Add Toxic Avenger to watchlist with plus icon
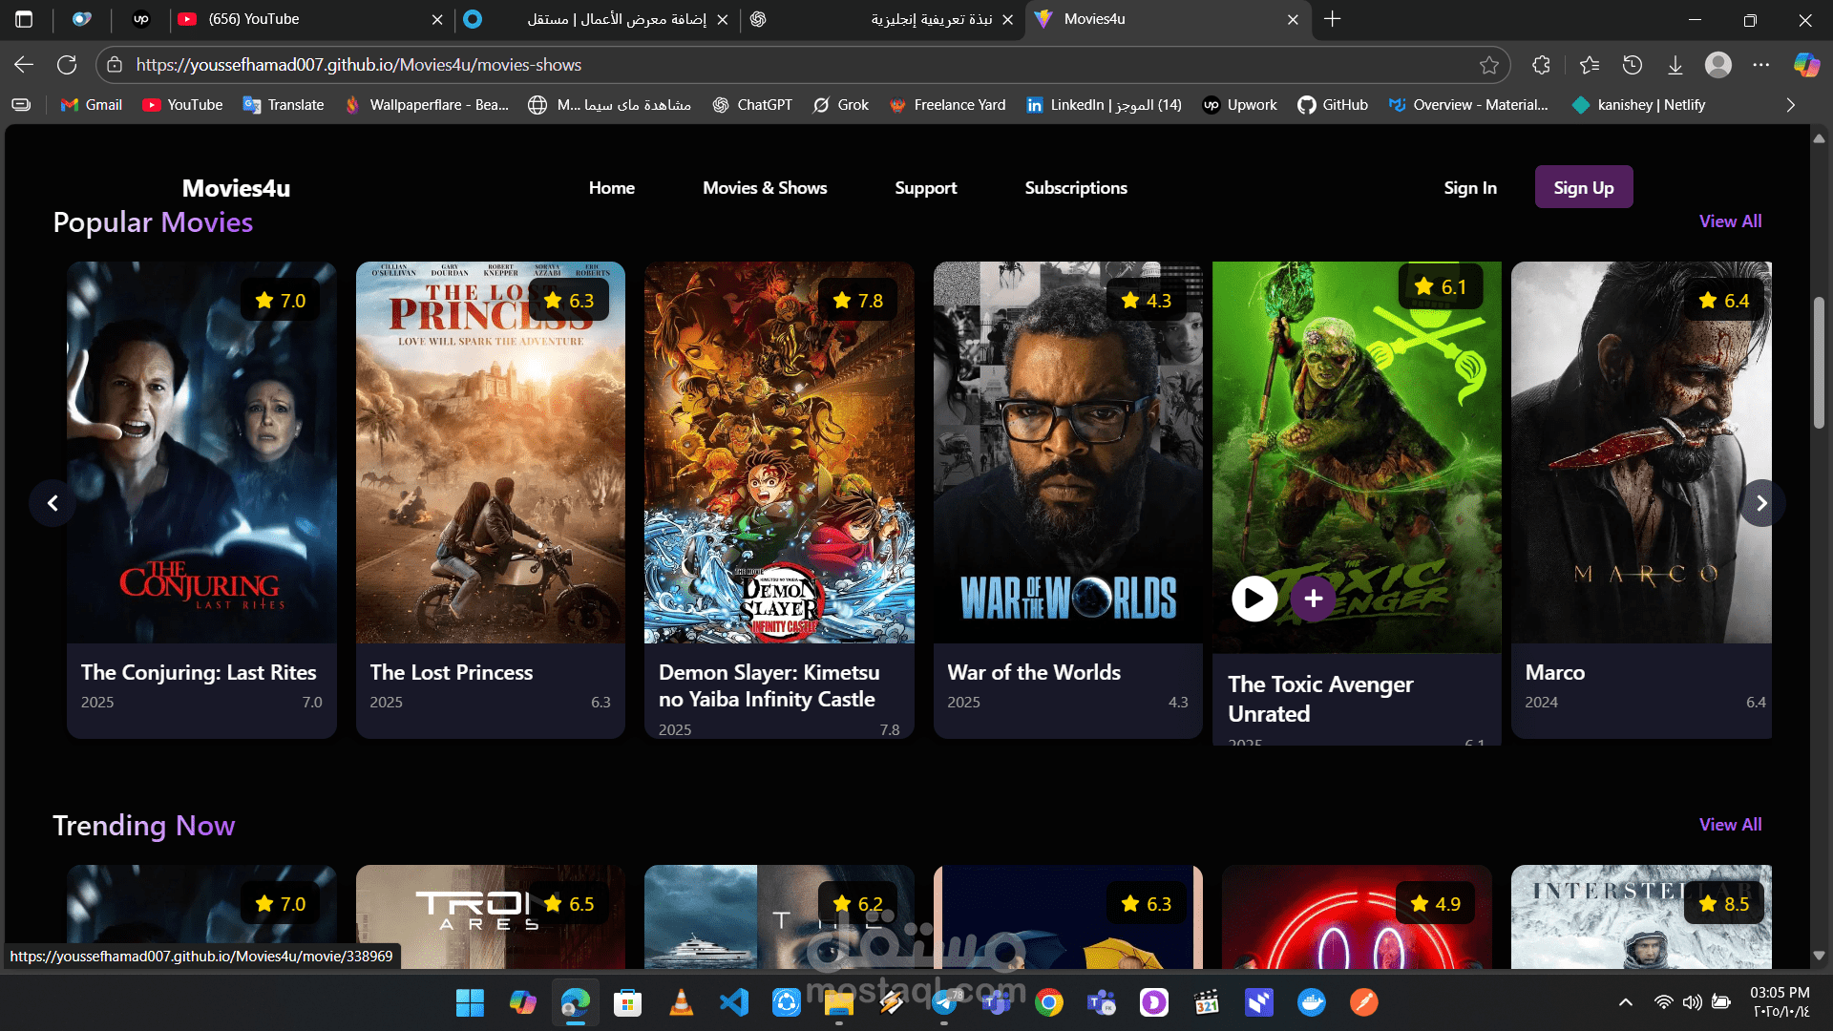This screenshot has height=1031, width=1833. tap(1313, 599)
